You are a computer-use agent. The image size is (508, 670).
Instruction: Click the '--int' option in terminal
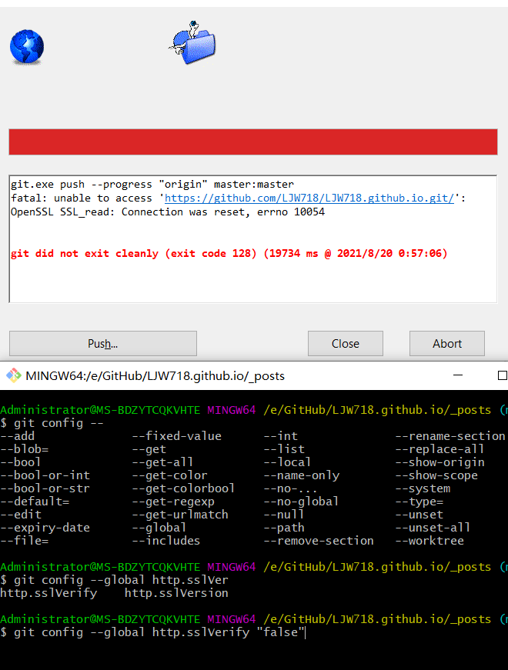[x=280, y=436]
